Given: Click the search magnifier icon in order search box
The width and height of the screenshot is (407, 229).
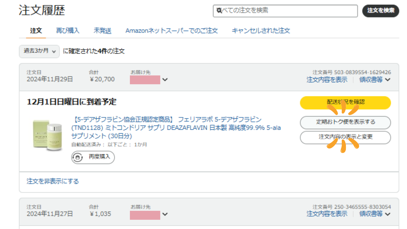Looking at the screenshot, I should pos(219,11).
